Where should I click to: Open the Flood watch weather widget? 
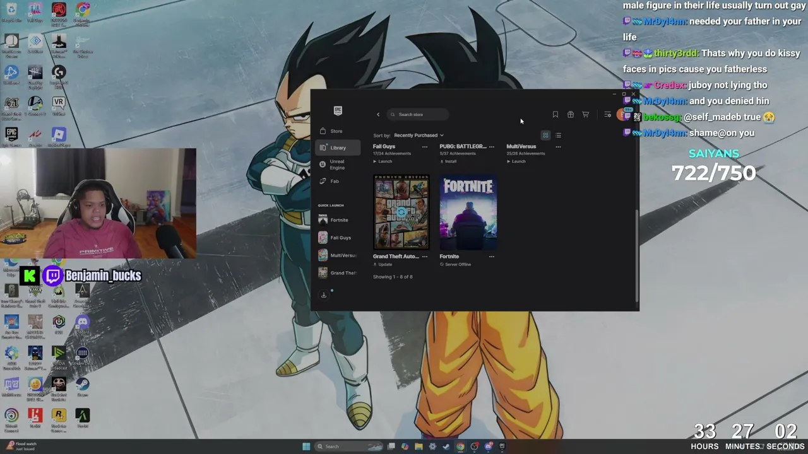point(21,446)
